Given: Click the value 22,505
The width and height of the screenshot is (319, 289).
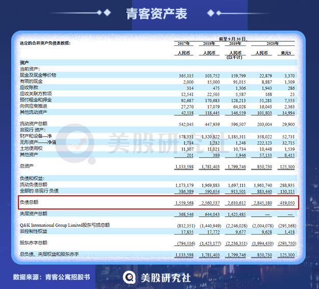Looking at the screenshot, I should 214,94.
